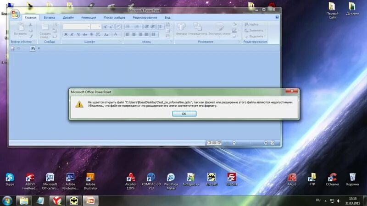Open the FileZilla desktop shortcut
This screenshot has width=367, height=206.
[232, 179]
